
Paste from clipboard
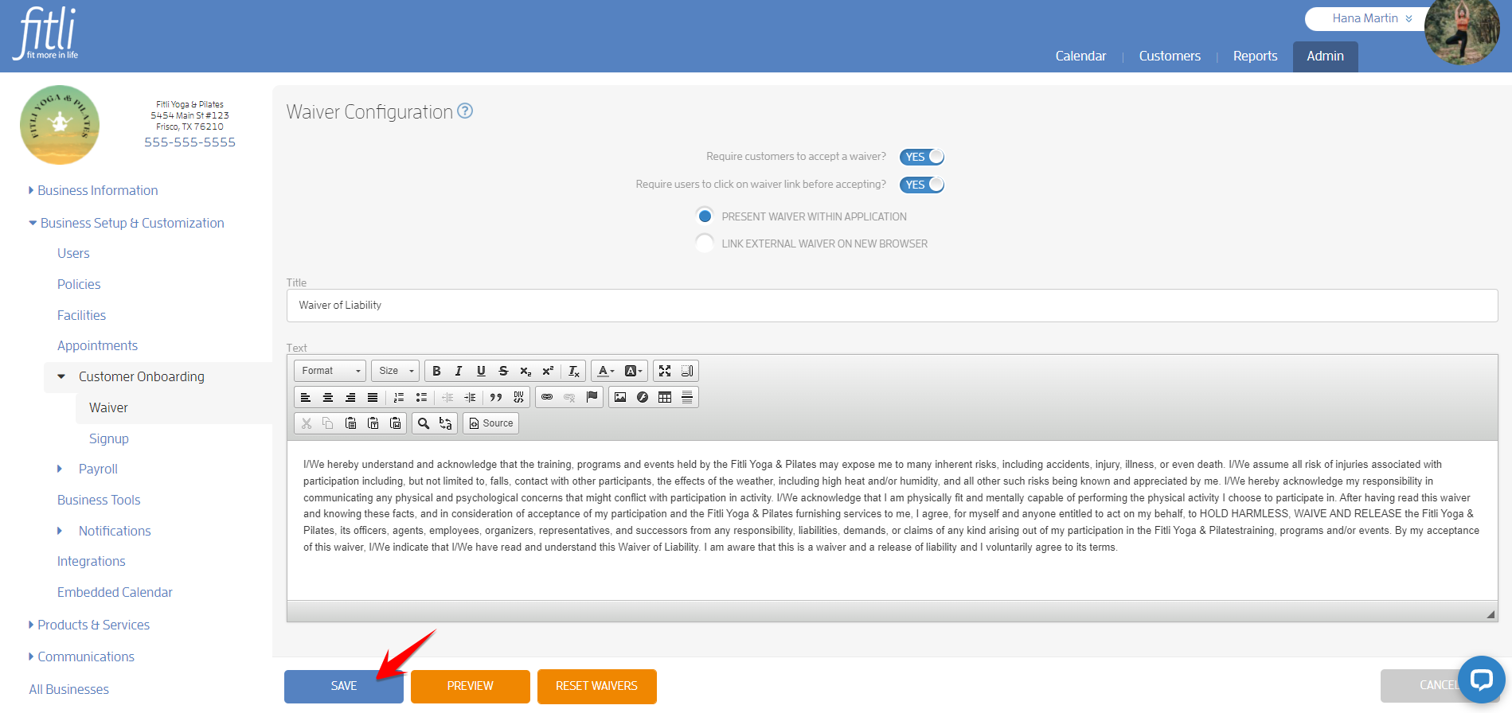[x=350, y=423]
